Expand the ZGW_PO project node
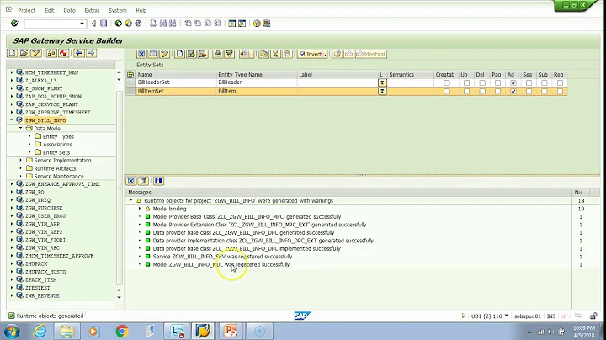The width and height of the screenshot is (606, 340). click(12, 192)
